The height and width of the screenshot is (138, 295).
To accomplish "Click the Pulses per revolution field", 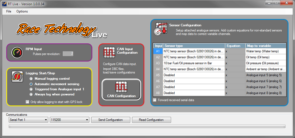I will [68, 54].
